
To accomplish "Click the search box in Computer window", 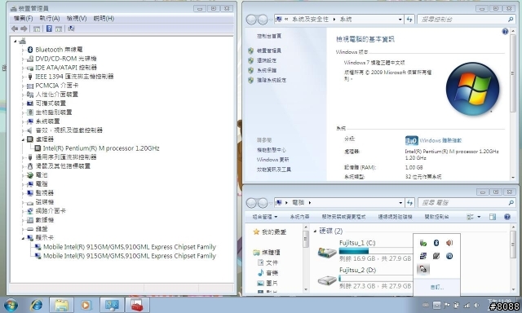I will (466, 203).
